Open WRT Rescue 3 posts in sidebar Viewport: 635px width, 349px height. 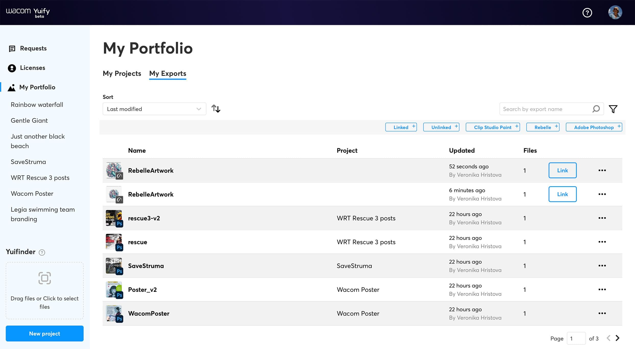40,178
